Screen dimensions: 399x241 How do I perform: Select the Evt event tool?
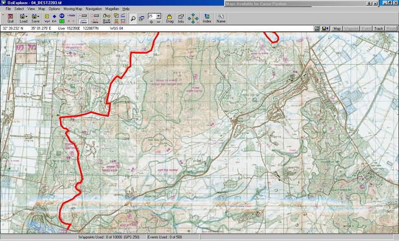point(54,18)
